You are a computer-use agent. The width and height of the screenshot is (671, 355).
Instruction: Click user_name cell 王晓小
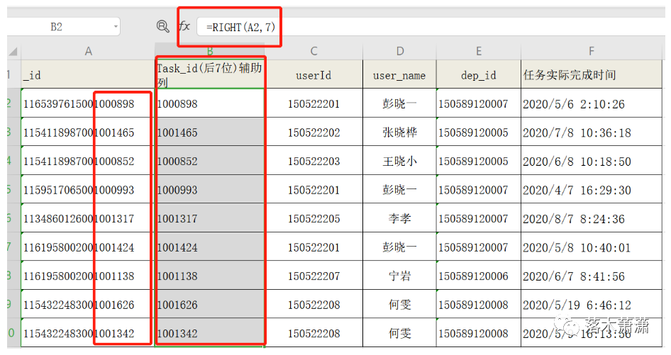pos(399,161)
